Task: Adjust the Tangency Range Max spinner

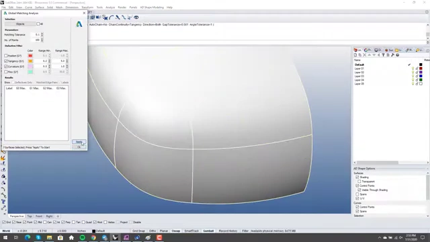Action: point(67,61)
